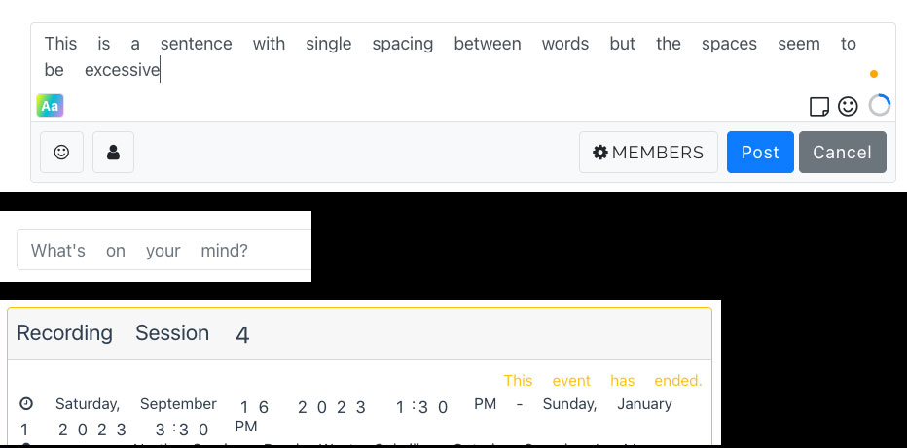Click the smiley face inside the text area
This screenshot has width=907, height=448.
[x=848, y=106]
